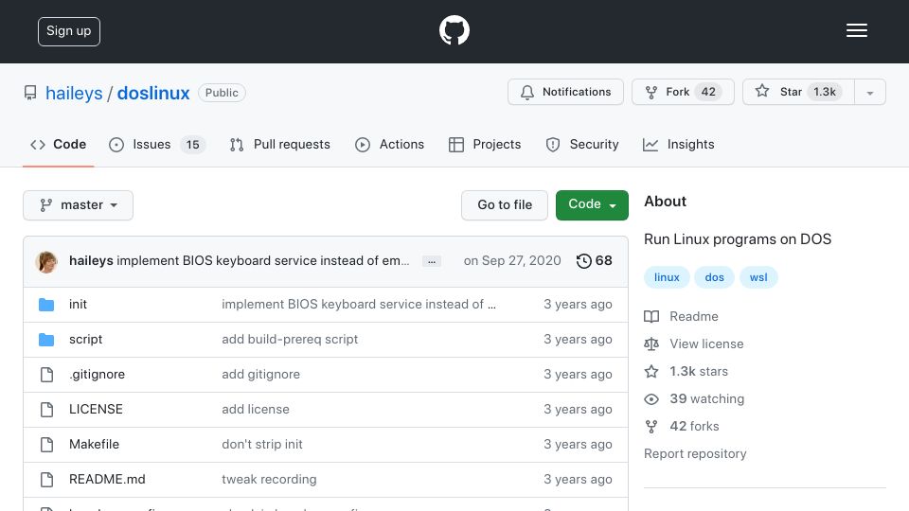Expand the star lists dropdown arrow
The image size is (909, 511).
pos(869,93)
